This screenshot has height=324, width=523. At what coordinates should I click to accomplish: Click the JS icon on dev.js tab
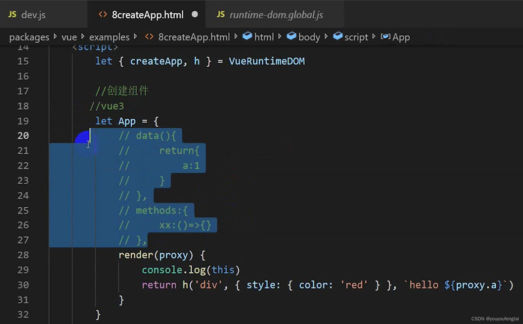click(x=12, y=14)
